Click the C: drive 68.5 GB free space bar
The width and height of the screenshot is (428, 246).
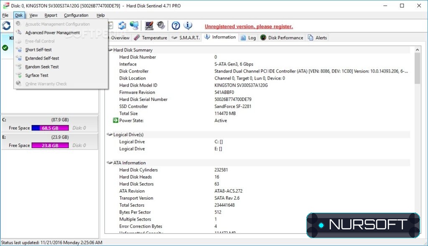click(50, 128)
